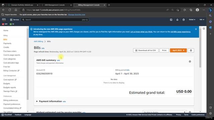Switch to the Domain Portfolio tab
This screenshot has height=120, width=214.
[x=23, y=5]
